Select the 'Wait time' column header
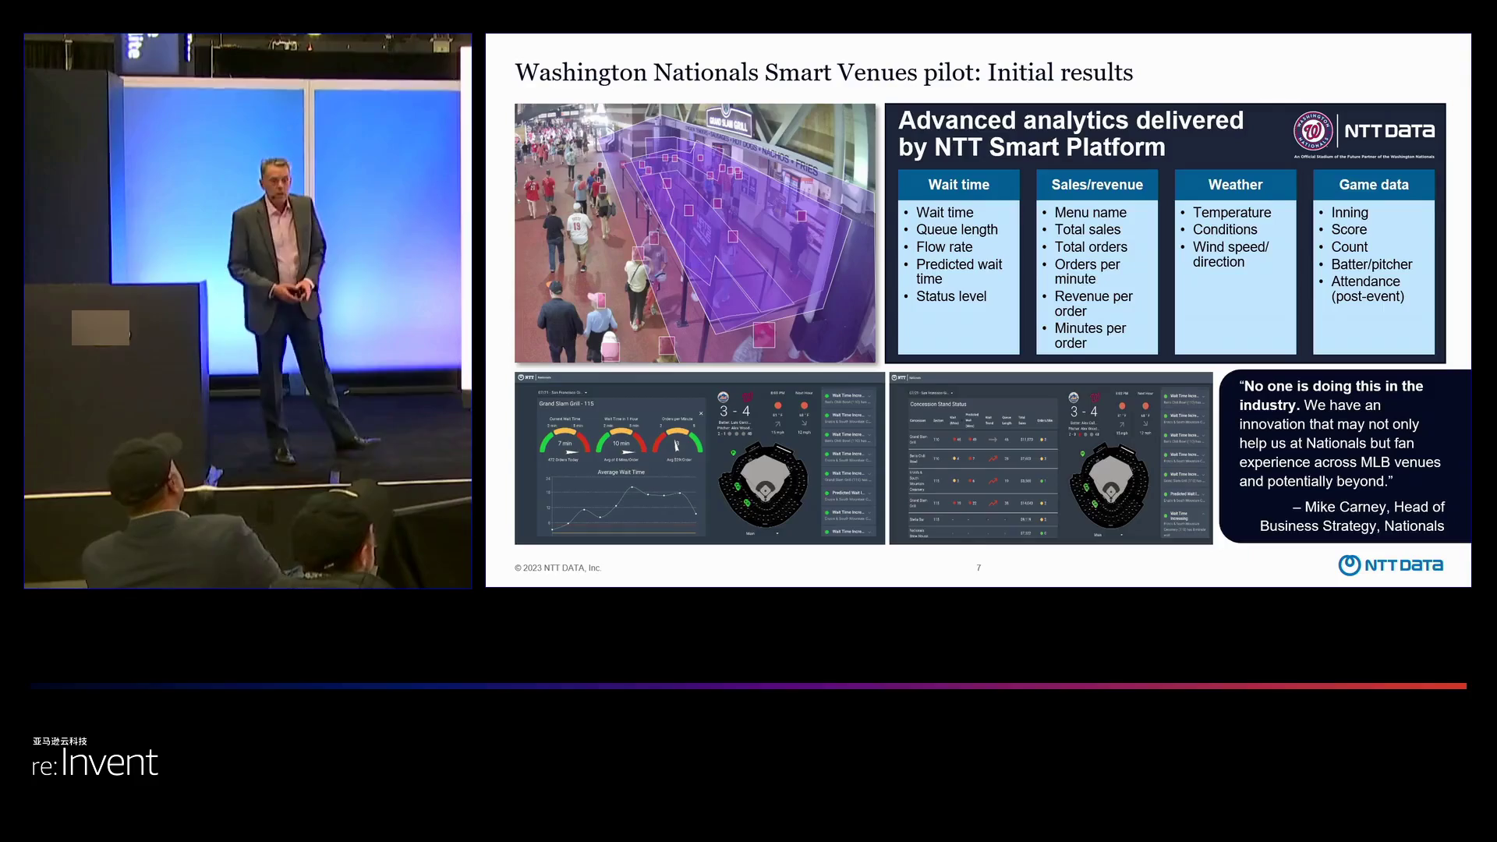Screen dimensions: 1497x842 pyautogui.click(x=958, y=185)
